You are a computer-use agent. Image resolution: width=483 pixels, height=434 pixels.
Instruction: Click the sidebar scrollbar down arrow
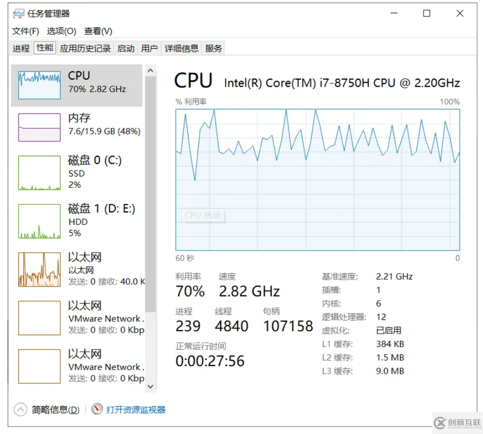pos(150,386)
